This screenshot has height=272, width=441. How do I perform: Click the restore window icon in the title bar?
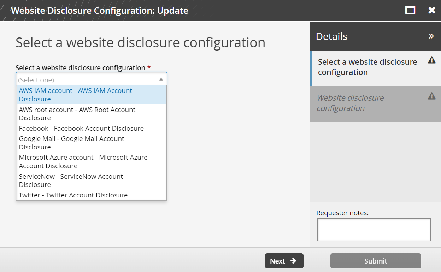tap(410, 10)
